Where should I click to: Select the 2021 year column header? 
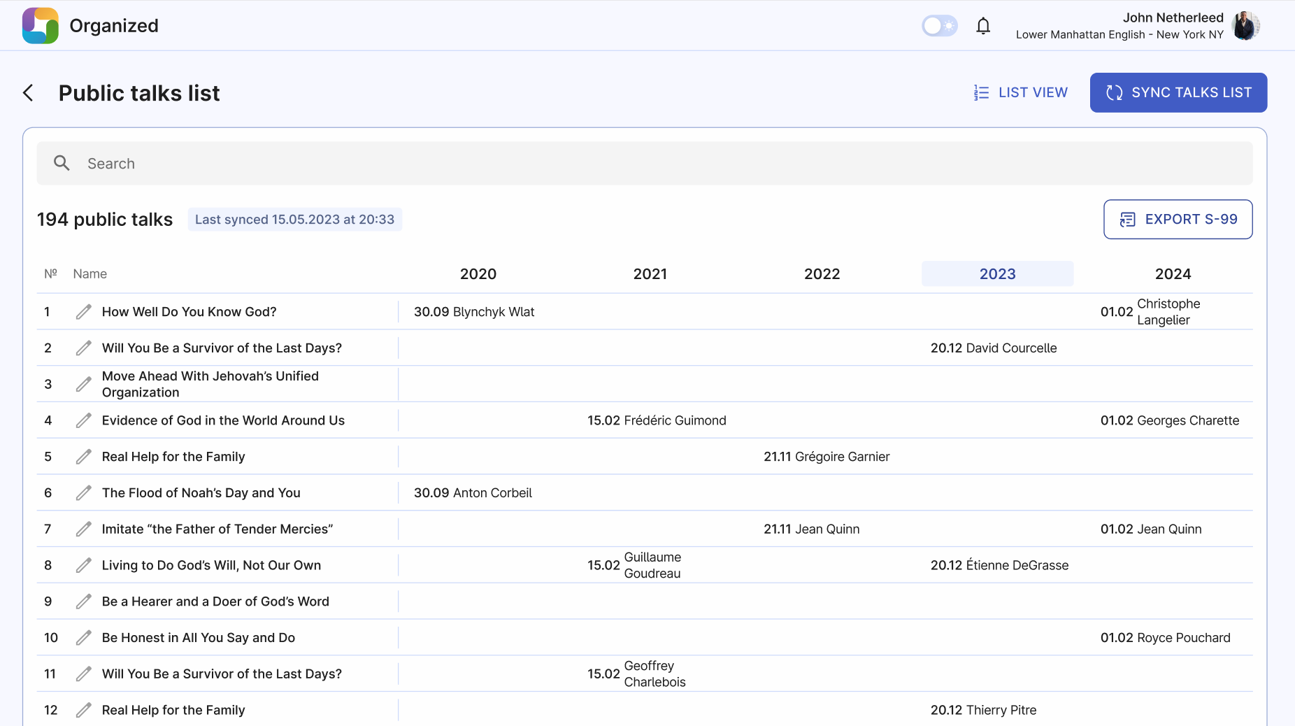click(650, 274)
